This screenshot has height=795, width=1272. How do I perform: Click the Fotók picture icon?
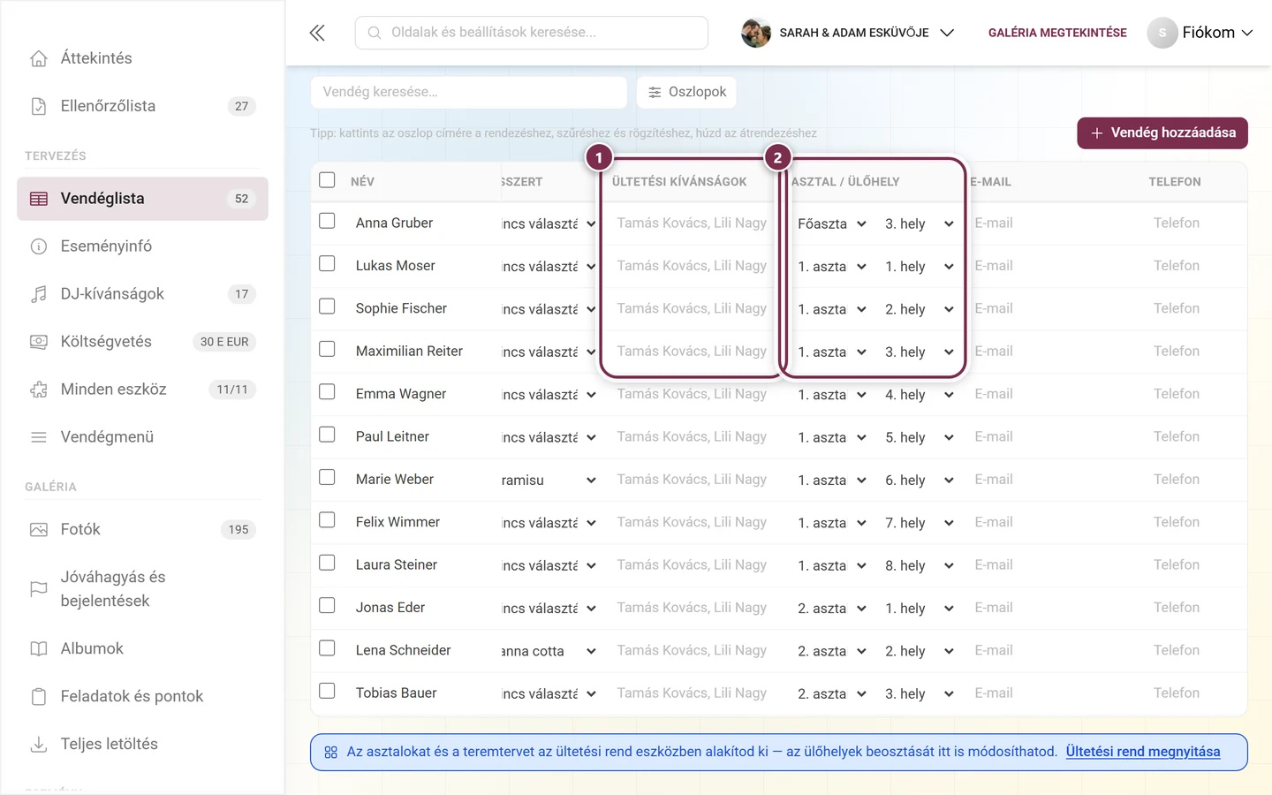coord(39,530)
